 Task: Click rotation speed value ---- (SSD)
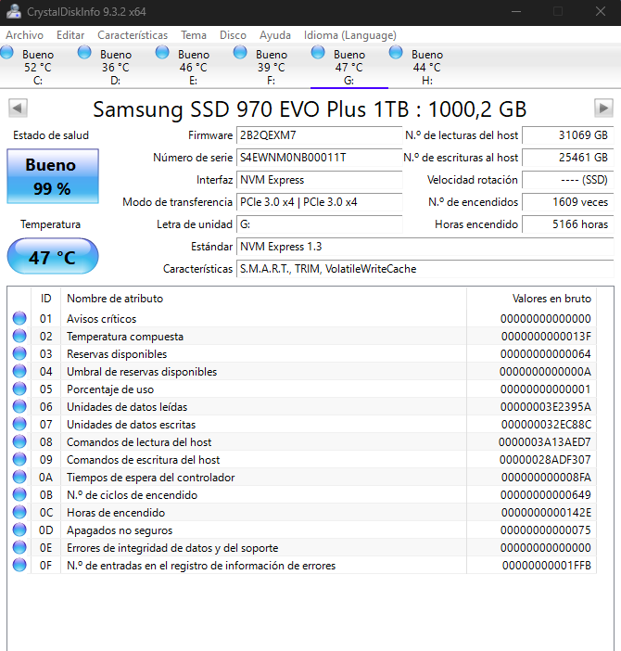567,180
